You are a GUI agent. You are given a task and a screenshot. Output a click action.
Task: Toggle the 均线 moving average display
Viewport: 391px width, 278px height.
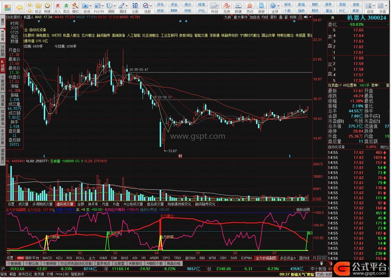click(265, 17)
